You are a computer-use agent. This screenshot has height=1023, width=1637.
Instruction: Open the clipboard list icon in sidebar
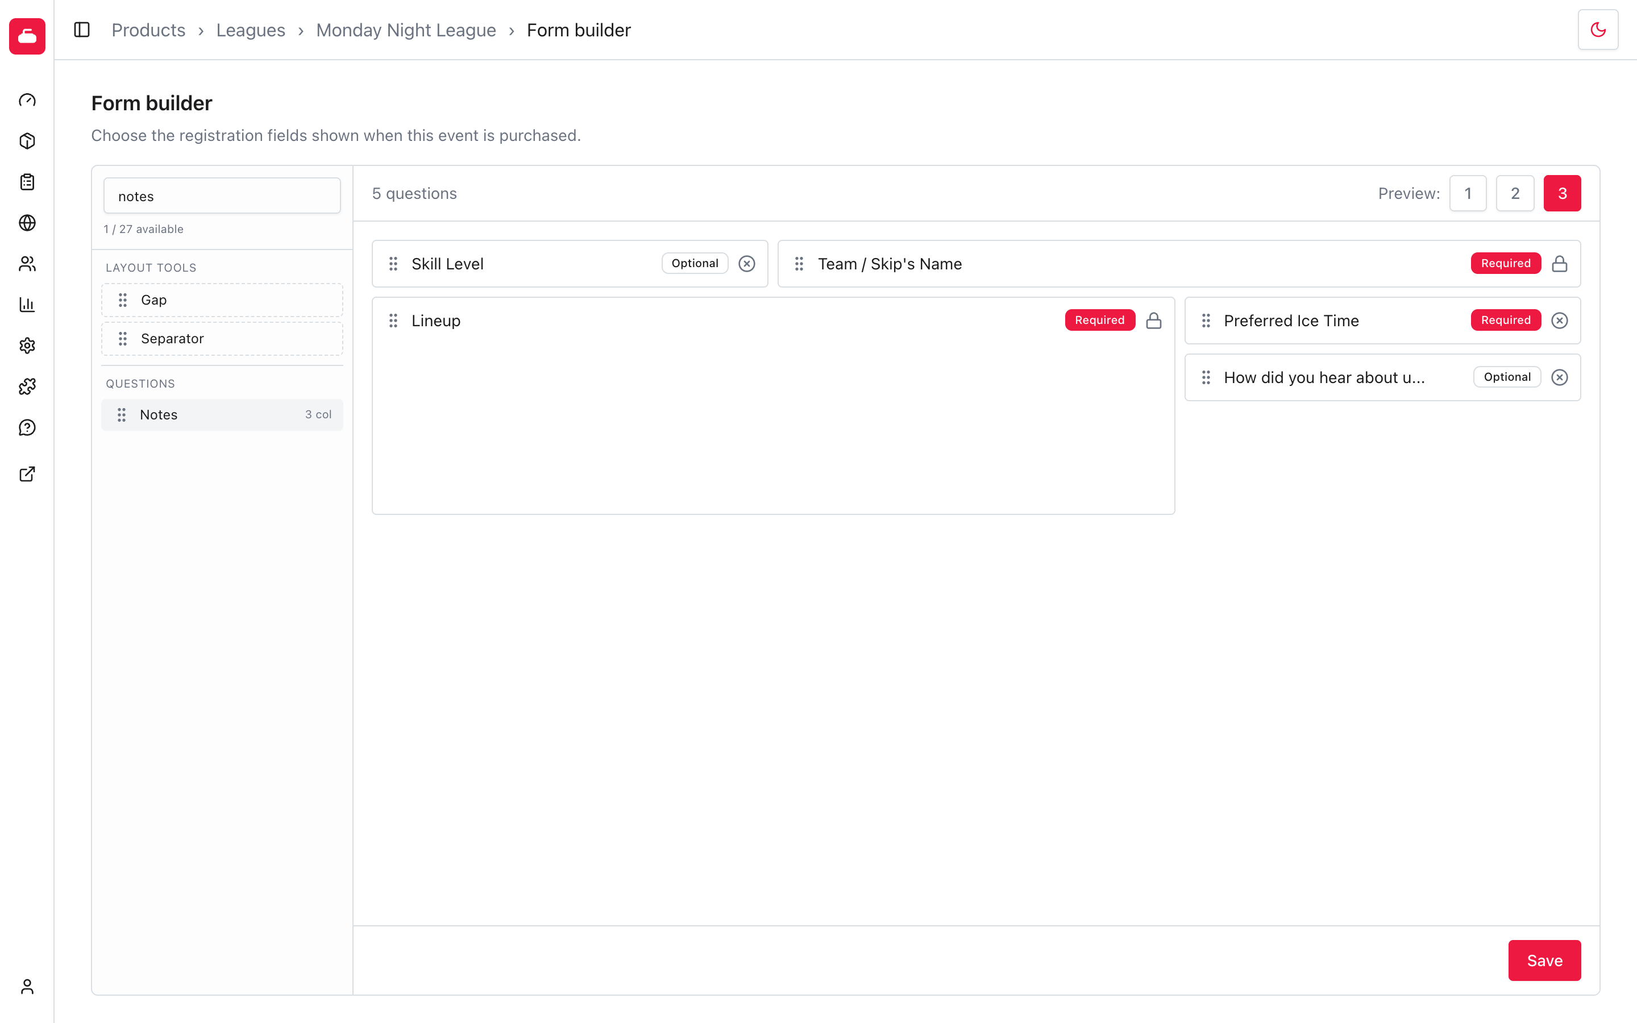pos(27,182)
